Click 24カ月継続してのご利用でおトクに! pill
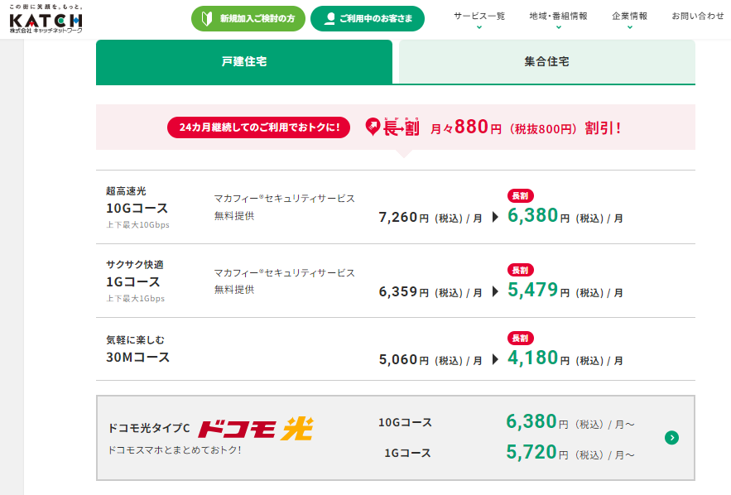The width and height of the screenshot is (731, 495). (259, 127)
